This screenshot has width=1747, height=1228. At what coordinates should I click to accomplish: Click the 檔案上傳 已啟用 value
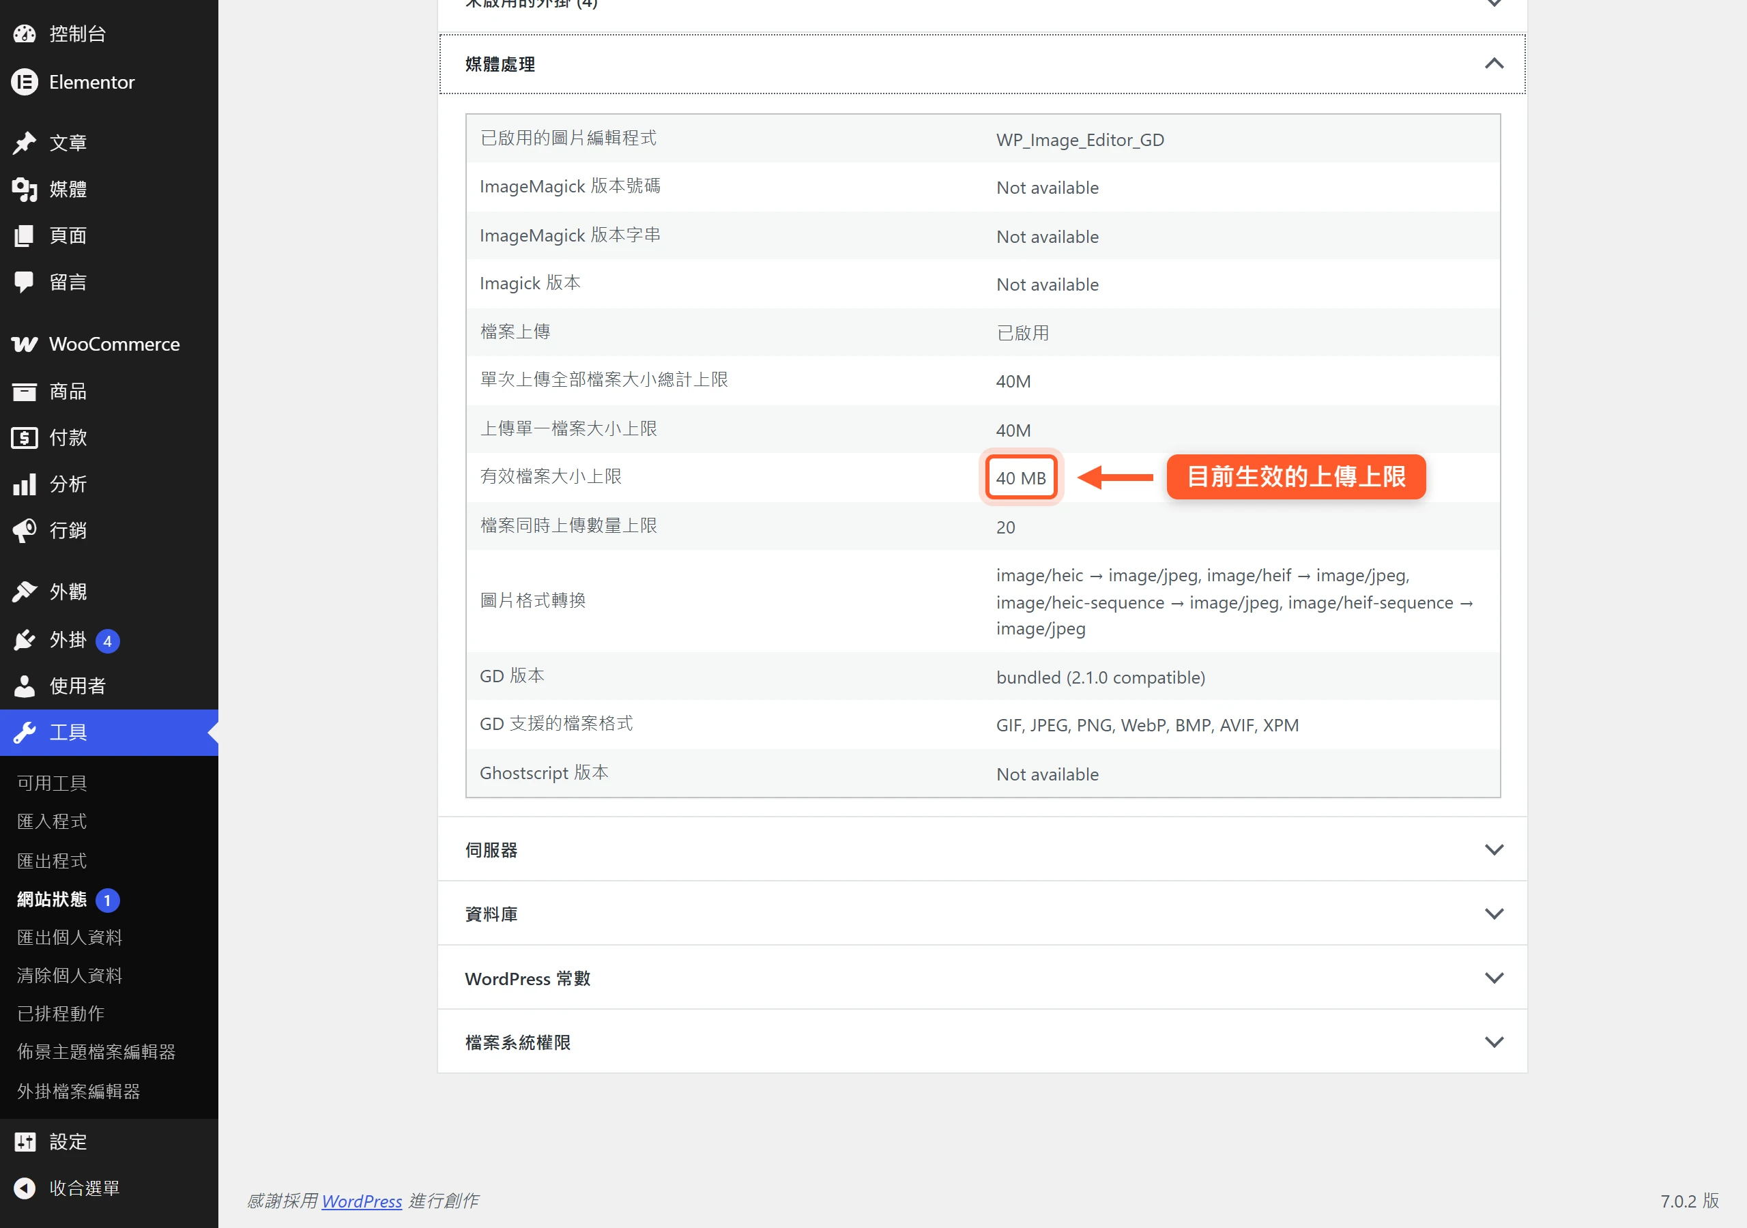pyautogui.click(x=1023, y=333)
